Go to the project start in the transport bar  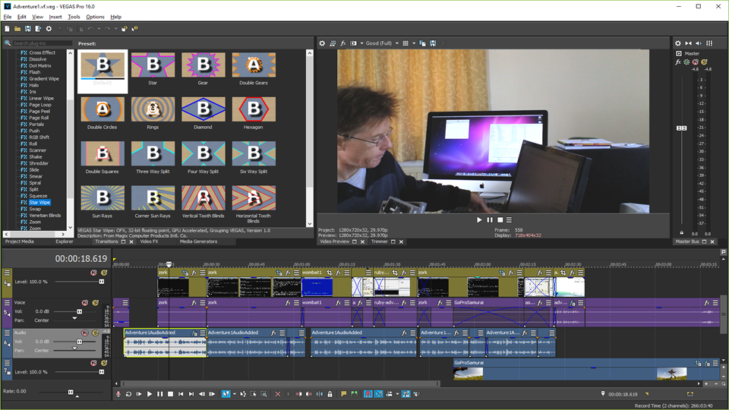coord(181,394)
